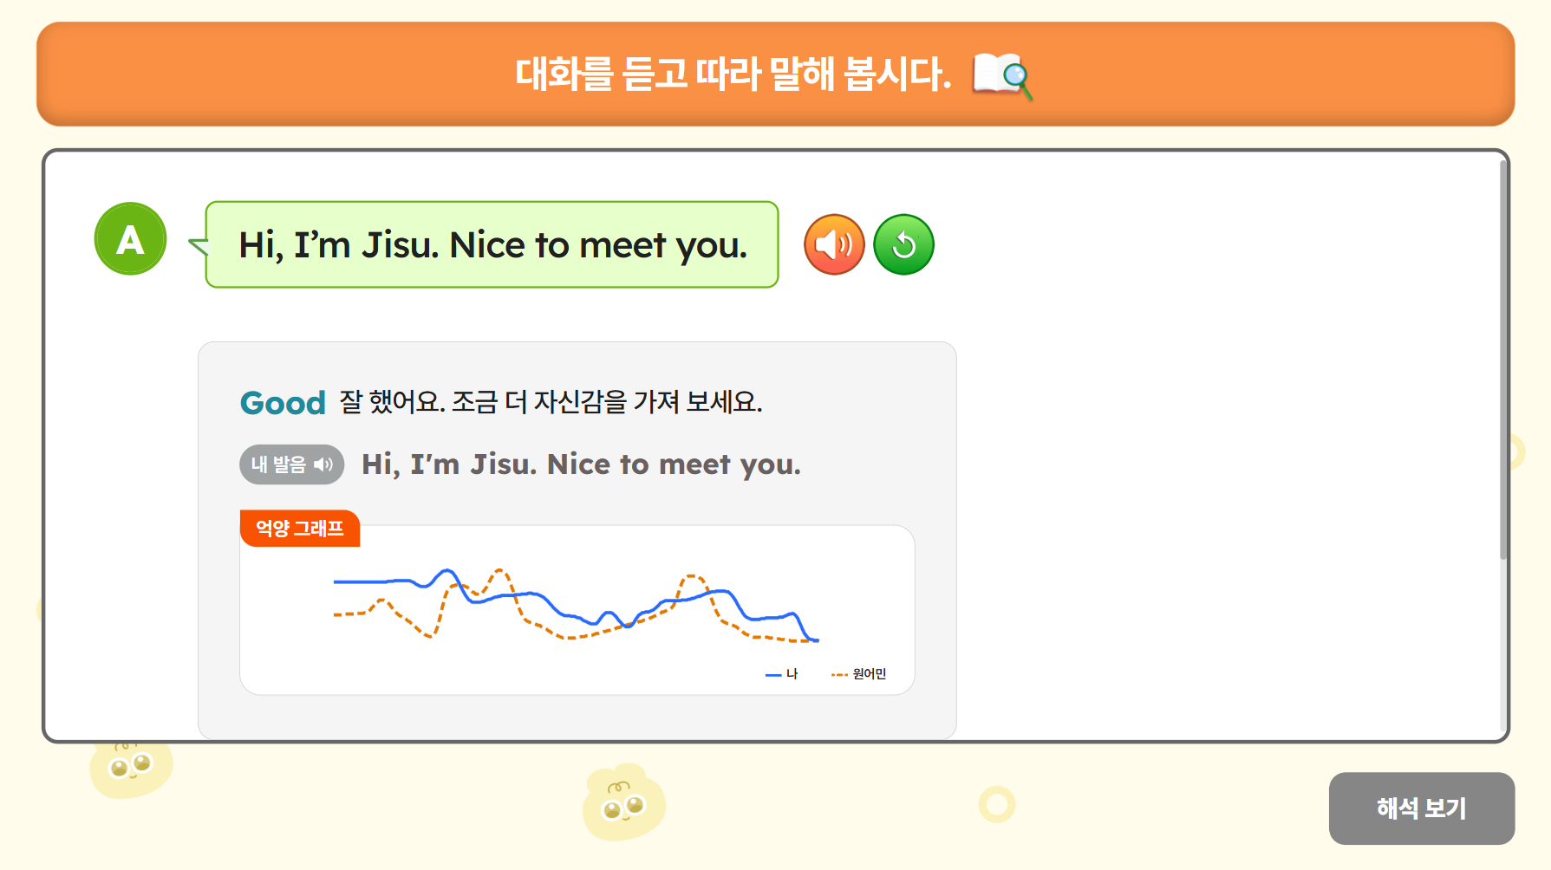Click the green A speaker badge
1551x870 pixels.
tap(130, 239)
